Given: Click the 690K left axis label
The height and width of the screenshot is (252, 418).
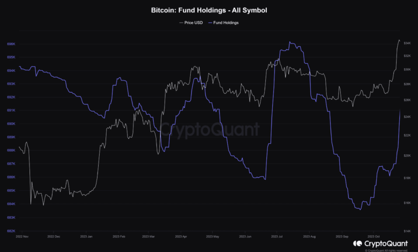Looking at the screenshot, I should 10,124.
